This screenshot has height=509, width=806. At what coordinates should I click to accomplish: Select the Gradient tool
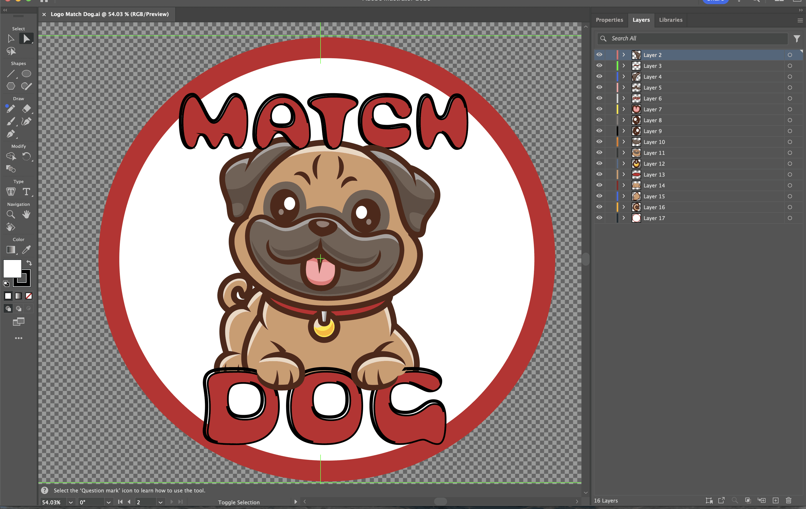11,250
